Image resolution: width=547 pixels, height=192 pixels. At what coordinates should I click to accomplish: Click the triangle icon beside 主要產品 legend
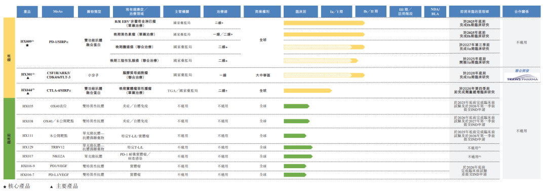tap(52, 187)
